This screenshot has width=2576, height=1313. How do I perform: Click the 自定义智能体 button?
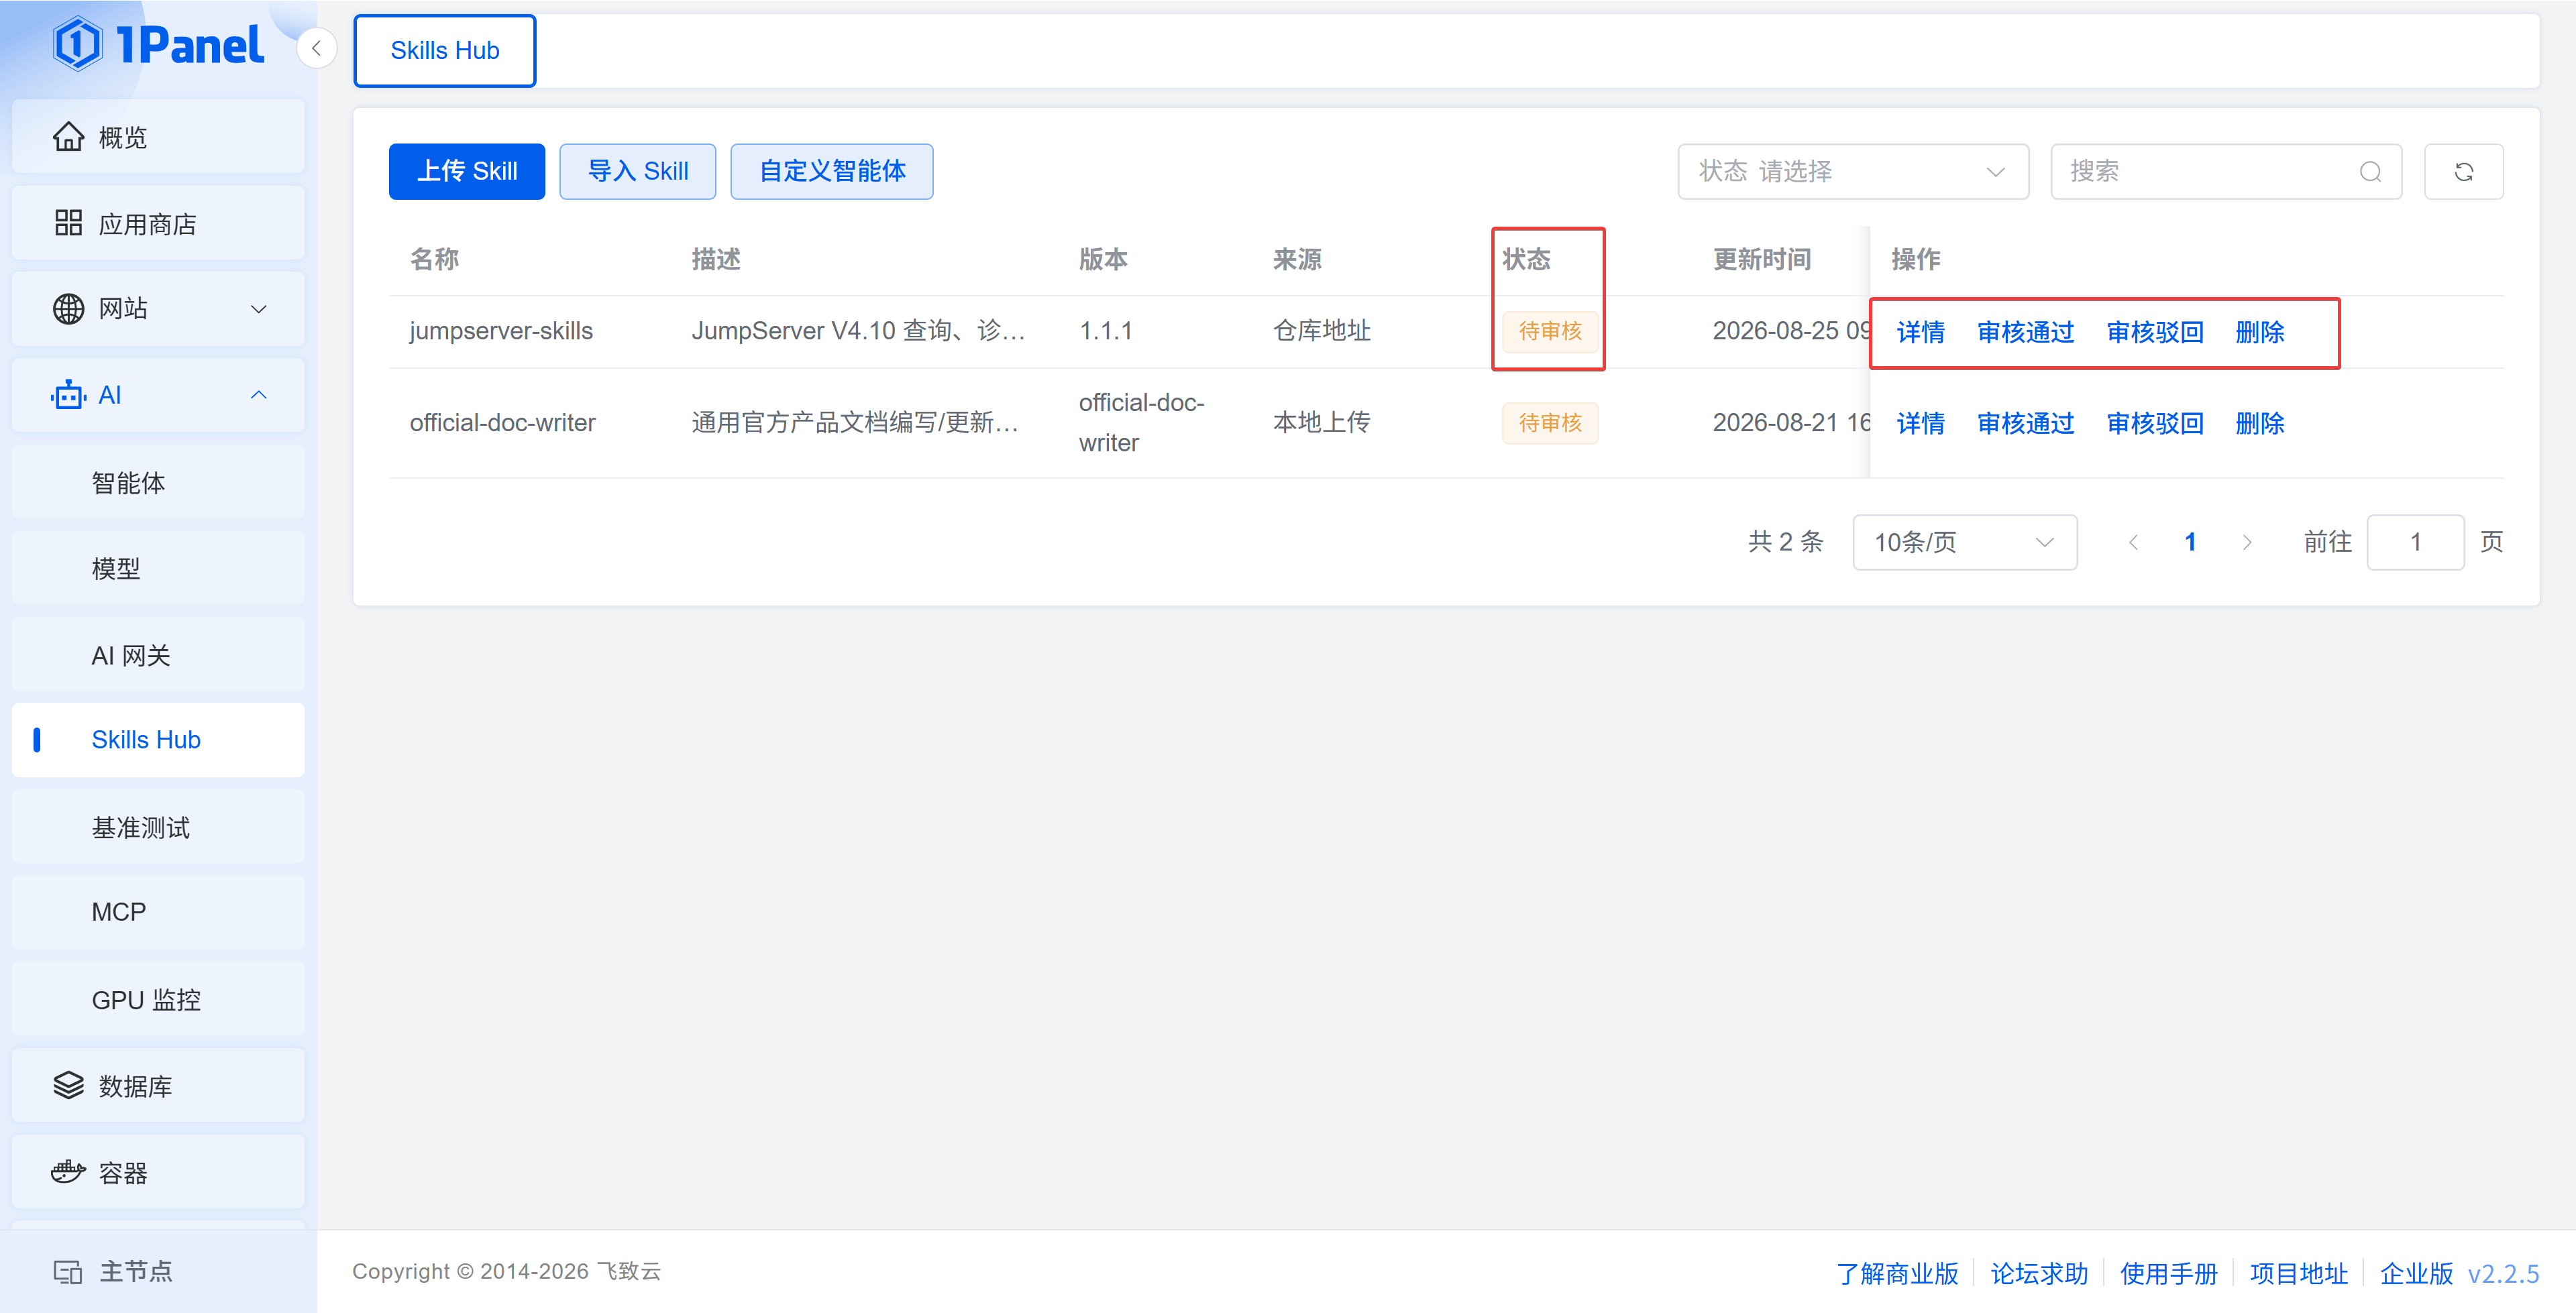[832, 172]
